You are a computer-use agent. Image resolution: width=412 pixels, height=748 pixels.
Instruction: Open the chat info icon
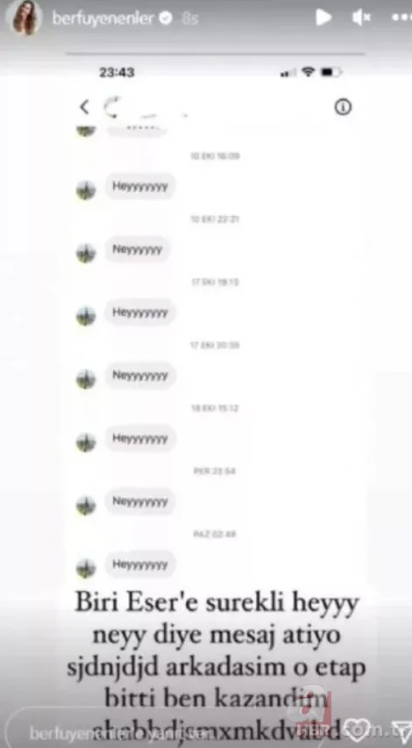[x=343, y=107]
